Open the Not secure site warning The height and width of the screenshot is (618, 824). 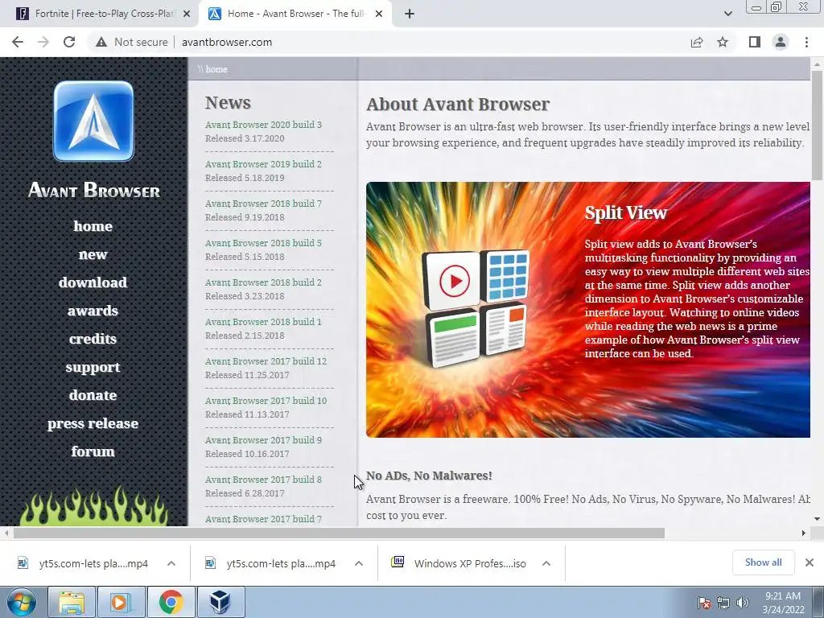click(x=132, y=42)
